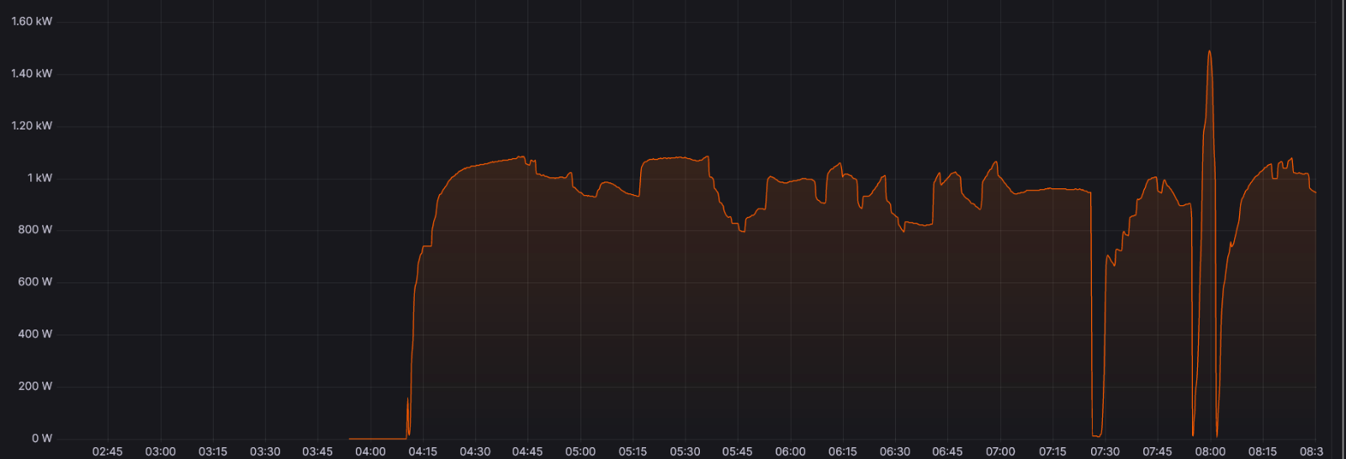This screenshot has height=459, width=1346.
Task: Click the 07:45 time axis label
Action: click(1158, 451)
